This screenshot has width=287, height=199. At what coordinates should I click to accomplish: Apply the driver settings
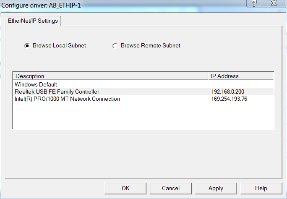216,188
